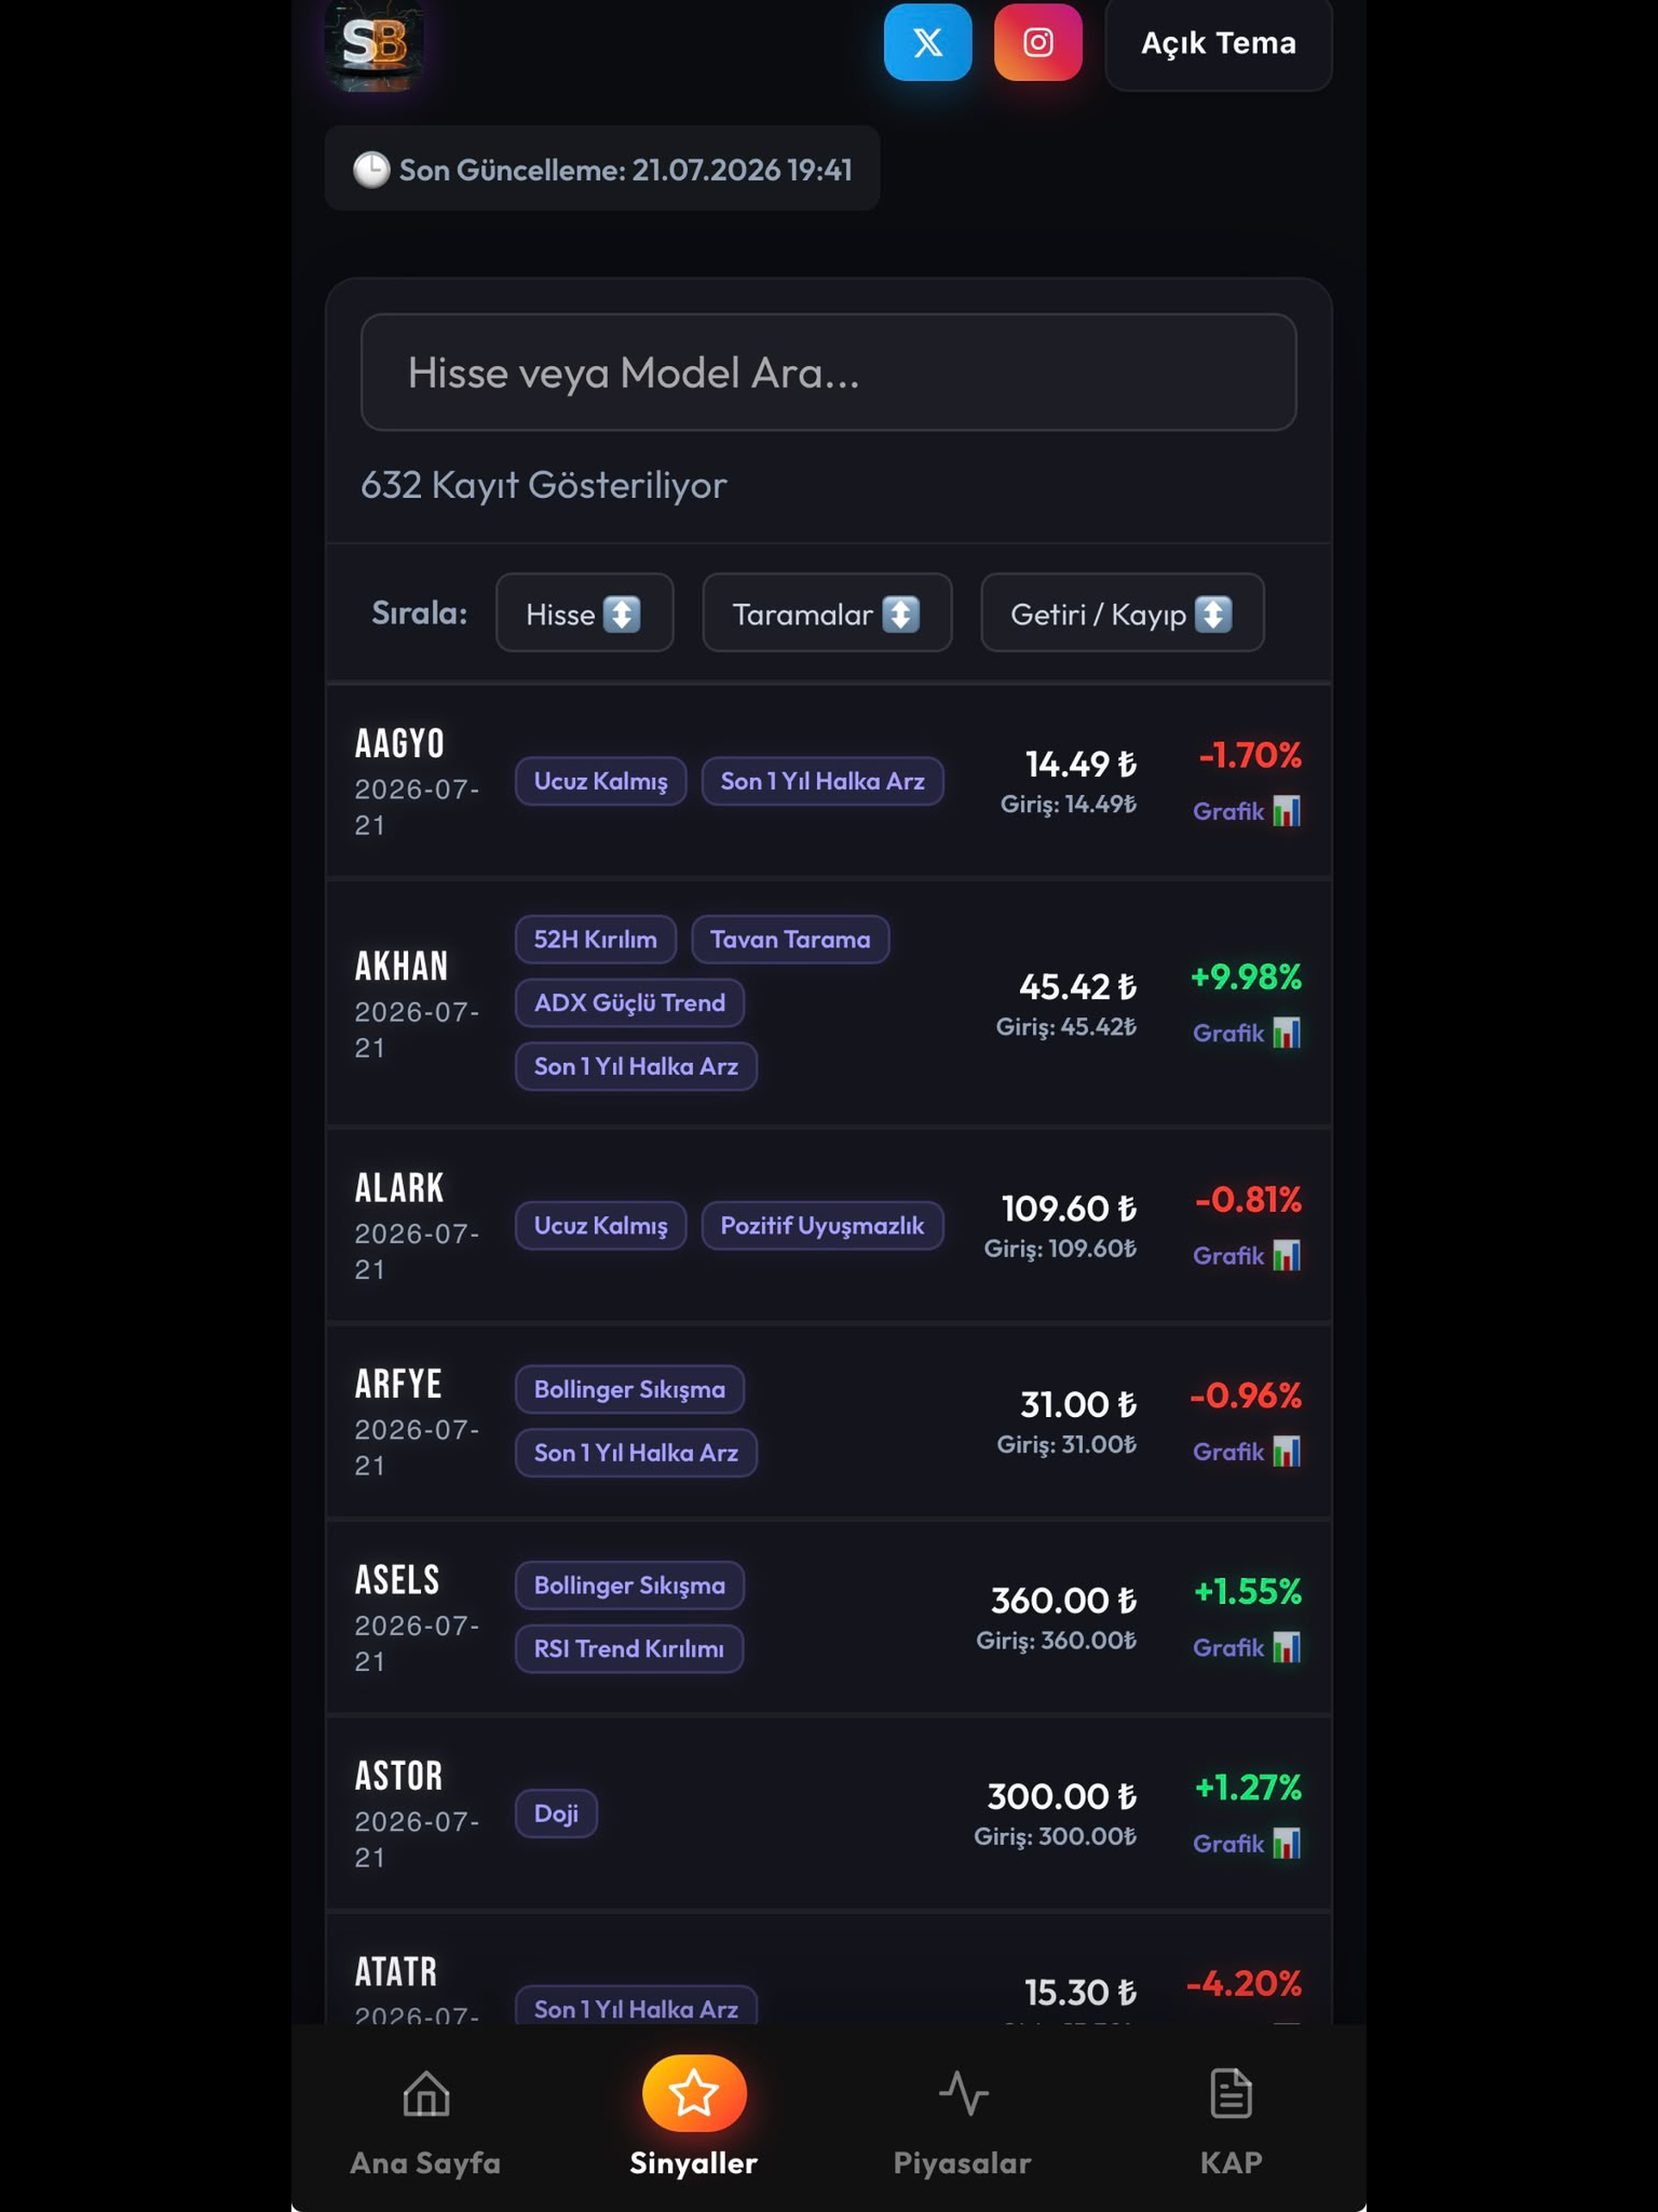Click the Son Güncelleme timestamp

pyautogui.click(x=602, y=169)
